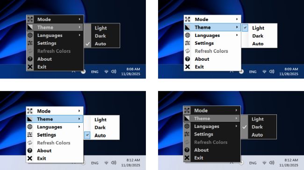Click Exit X icon in dark menu with Auto checked

(x=30, y=67)
